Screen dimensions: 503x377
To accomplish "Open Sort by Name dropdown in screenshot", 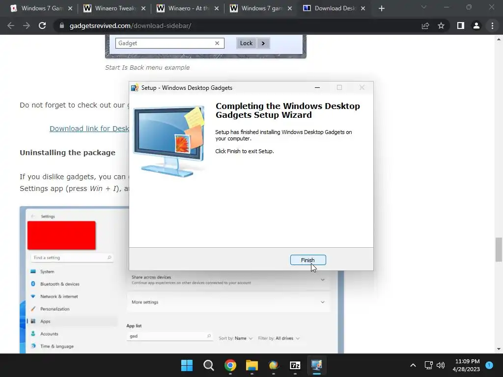I will [236, 338].
